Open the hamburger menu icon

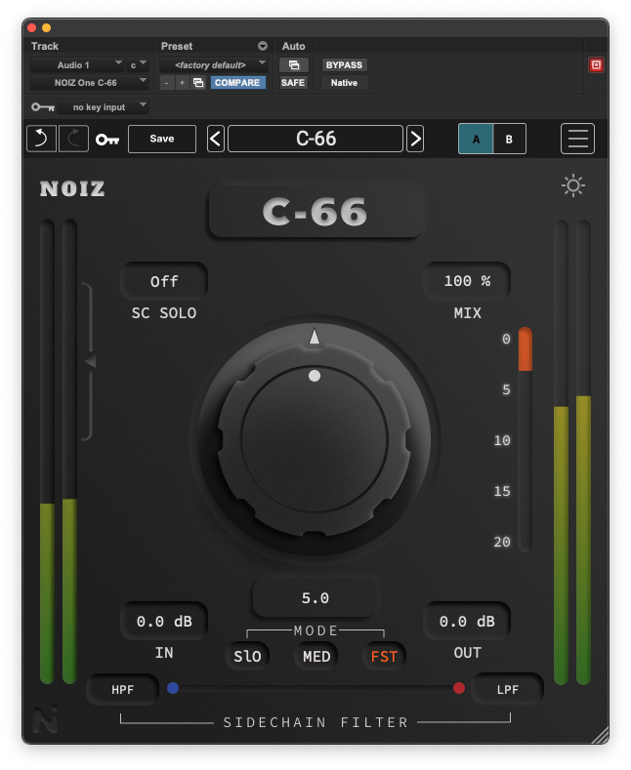click(x=577, y=140)
